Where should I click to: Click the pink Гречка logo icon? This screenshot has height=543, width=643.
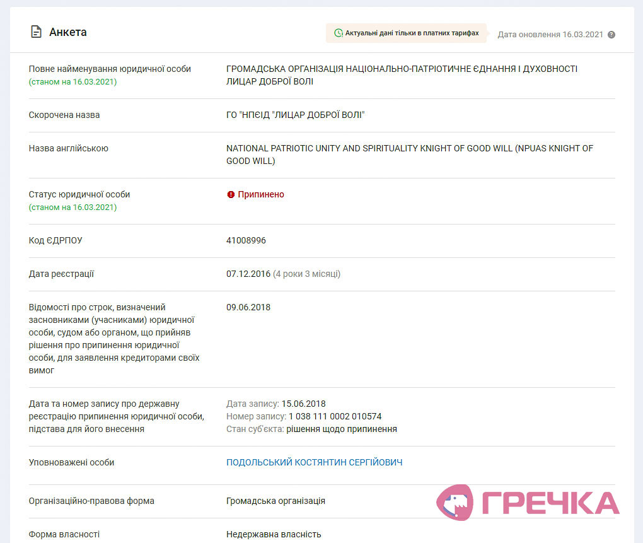tap(455, 503)
